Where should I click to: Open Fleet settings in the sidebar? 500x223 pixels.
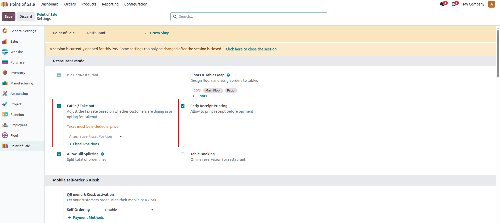(22, 135)
